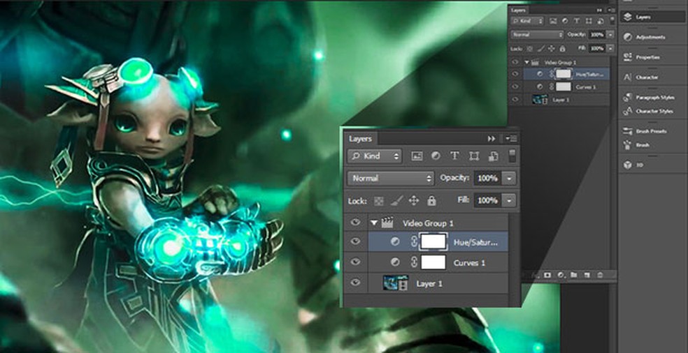Hide Curves 1 layer in enlarged Layers panel
This screenshot has width=688, height=353.
[355, 262]
